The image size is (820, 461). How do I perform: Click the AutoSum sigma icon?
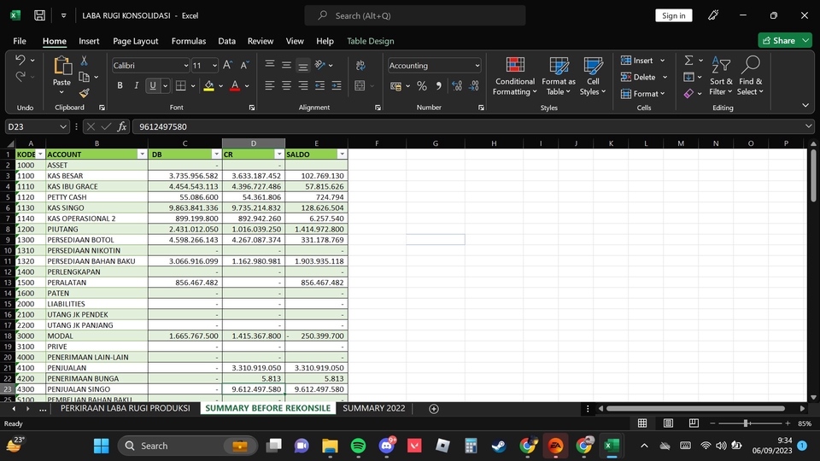[688, 61]
